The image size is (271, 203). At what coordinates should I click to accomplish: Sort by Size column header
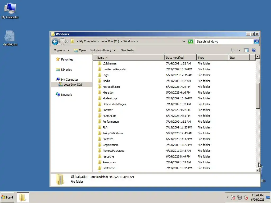[239, 58]
